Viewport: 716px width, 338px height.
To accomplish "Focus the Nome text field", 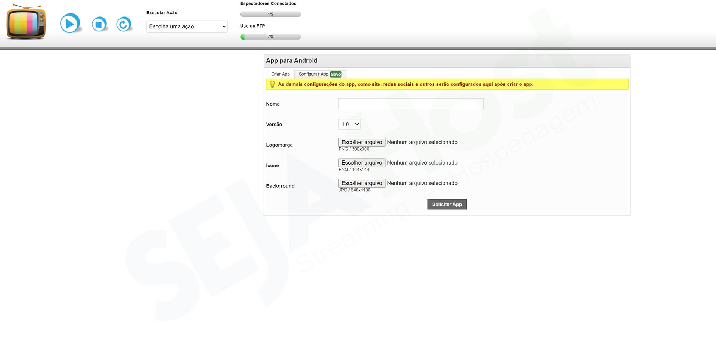I will coord(410,104).
